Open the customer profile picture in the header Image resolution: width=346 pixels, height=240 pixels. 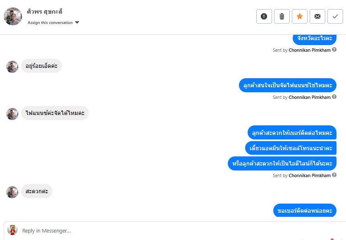coord(13,16)
